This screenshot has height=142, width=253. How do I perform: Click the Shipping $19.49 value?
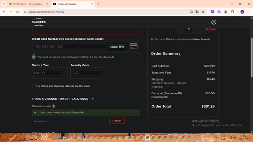pos(210,79)
